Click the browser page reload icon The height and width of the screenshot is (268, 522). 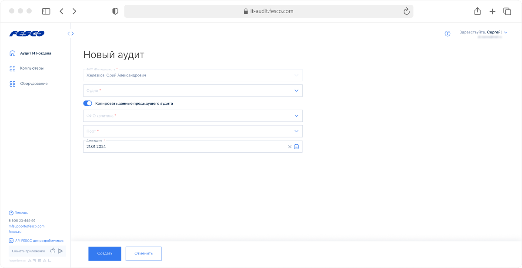click(407, 11)
